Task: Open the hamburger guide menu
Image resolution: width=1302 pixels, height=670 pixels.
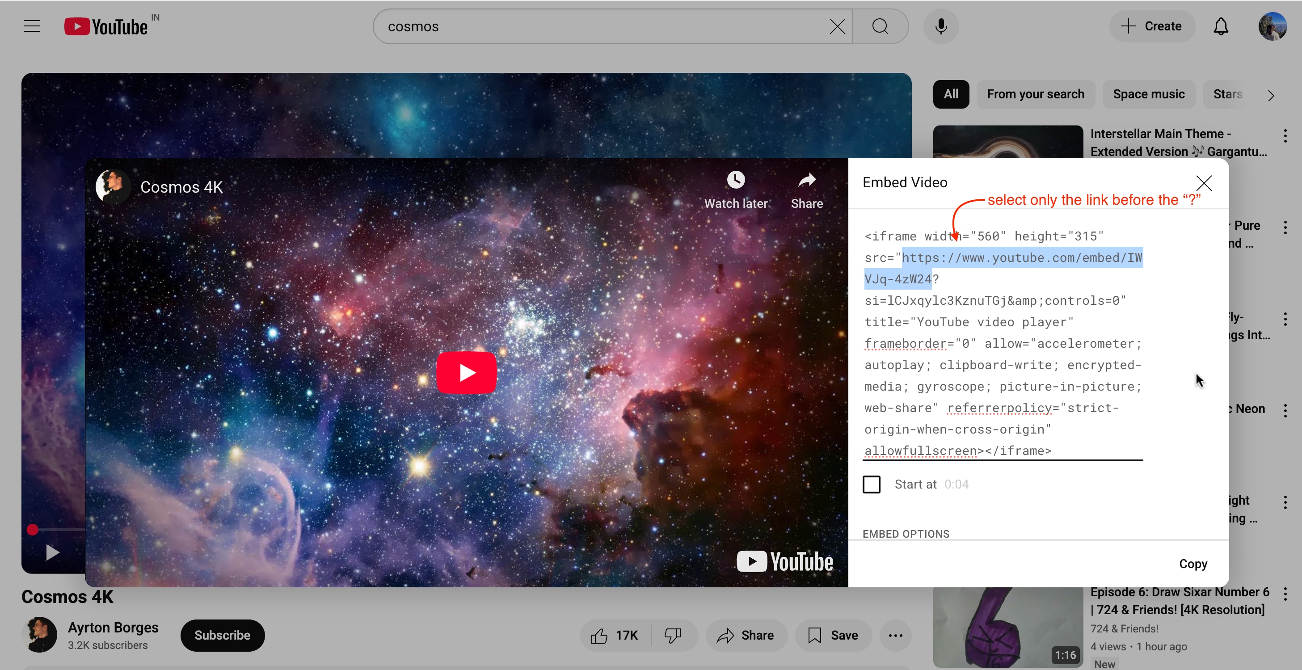Action: pyautogui.click(x=32, y=26)
